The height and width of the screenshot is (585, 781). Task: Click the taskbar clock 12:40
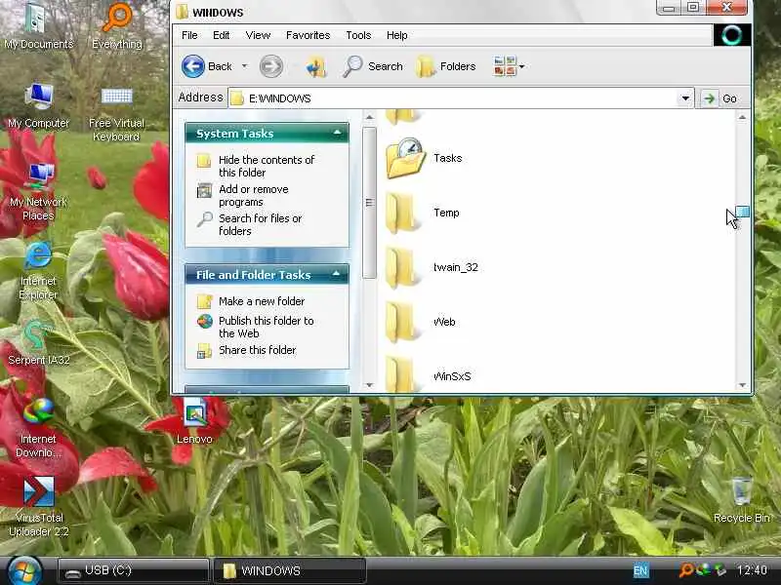pos(752,570)
